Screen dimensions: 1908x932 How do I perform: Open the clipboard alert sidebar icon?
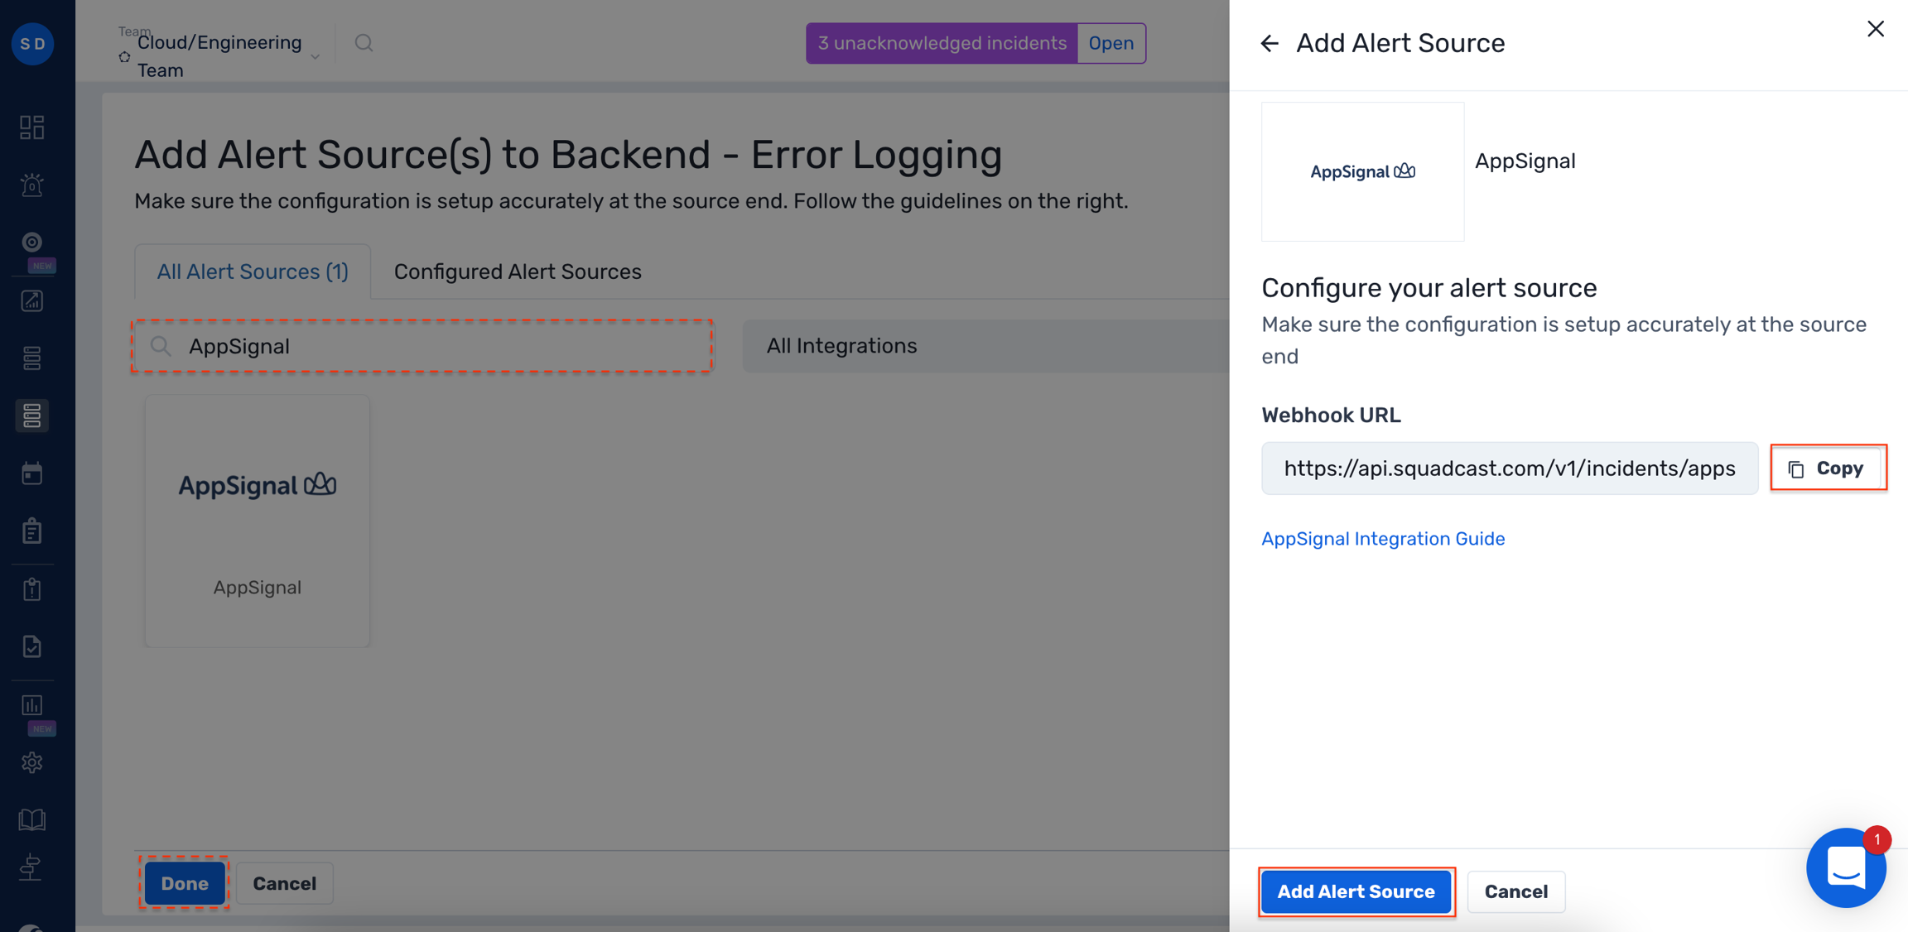pos(32,589)
